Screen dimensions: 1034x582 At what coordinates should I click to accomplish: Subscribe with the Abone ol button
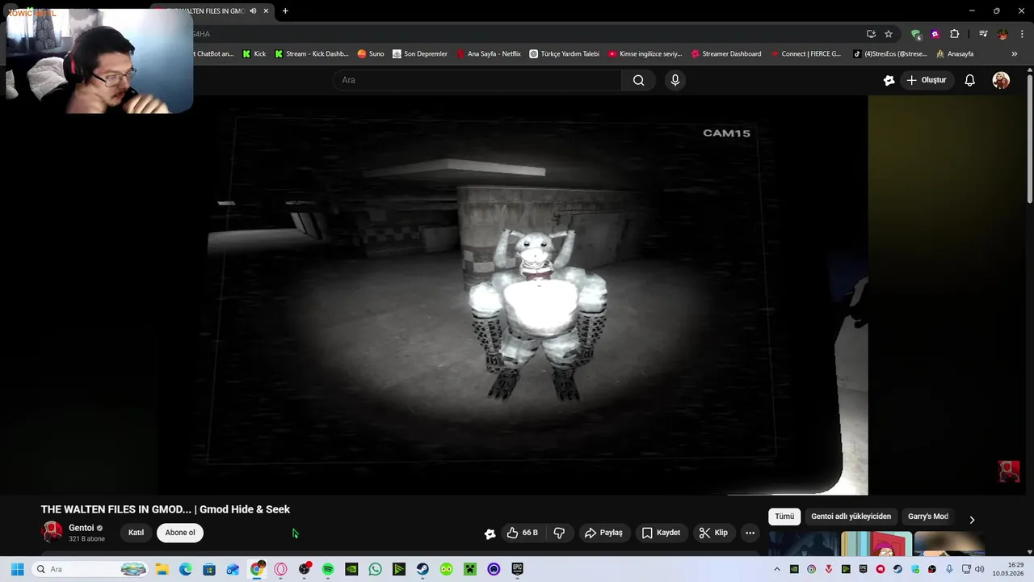pos(180,533)
